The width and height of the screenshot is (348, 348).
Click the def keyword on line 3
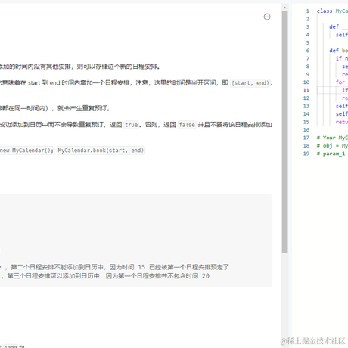click(334, 27)
